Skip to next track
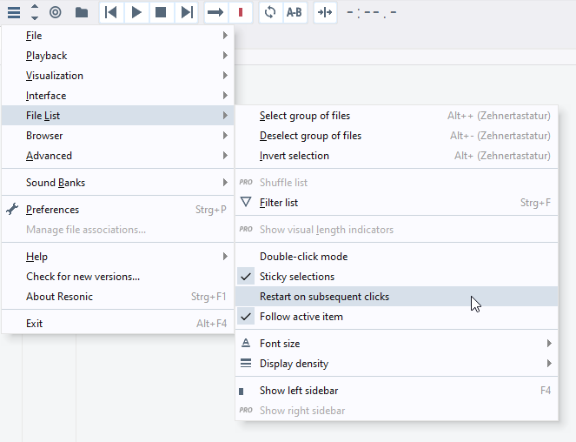 click(186, 12)
